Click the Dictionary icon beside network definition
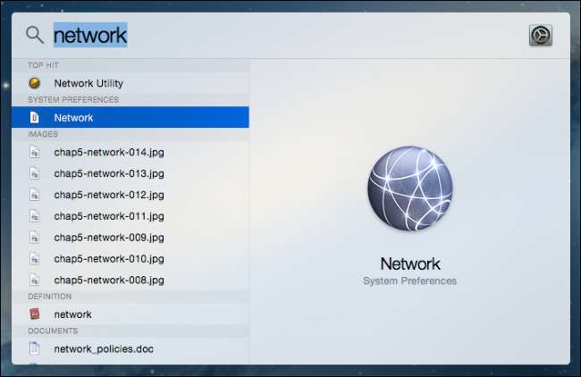The height and width of the screenshot is (377, 581). tap(35, 314)
